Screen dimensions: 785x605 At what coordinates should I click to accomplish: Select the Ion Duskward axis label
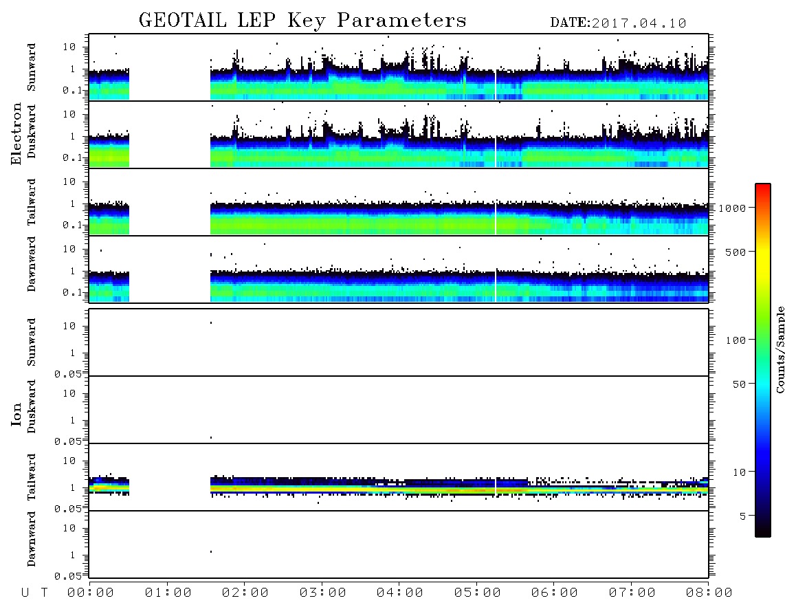(32, 406)
